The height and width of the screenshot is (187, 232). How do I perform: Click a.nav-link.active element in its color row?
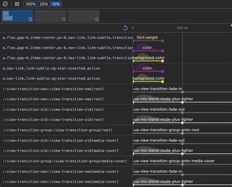point(51,68)
